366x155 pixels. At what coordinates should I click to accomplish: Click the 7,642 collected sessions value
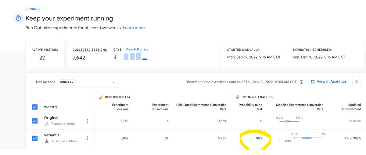(x=79, y=58)
